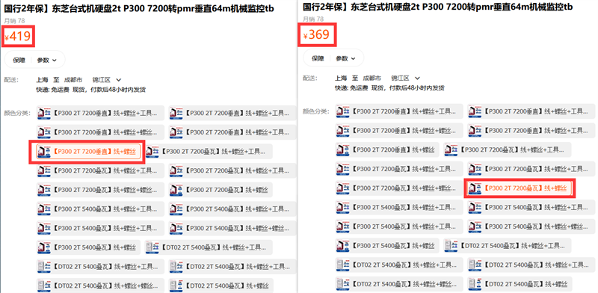This screenshot has width=598, height=293.
Task: Click 快递: 免运费 shipping text on left page
Action: click(52, 90)
